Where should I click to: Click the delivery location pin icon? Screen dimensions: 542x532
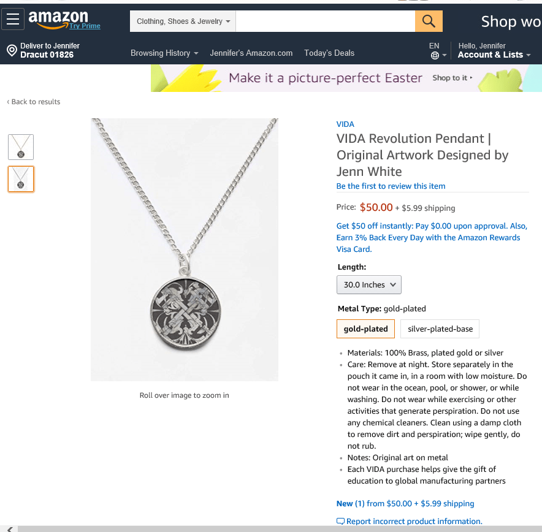click(x=11, y=50)
